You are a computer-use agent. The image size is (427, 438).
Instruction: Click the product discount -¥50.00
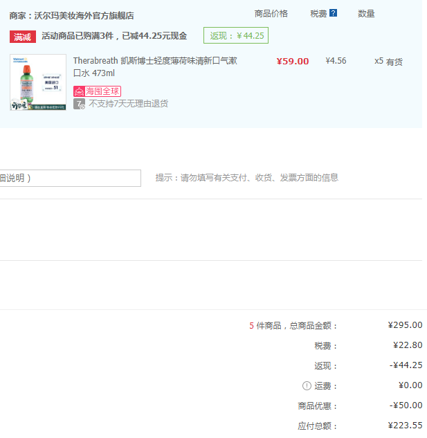click(x=406, y=405)
